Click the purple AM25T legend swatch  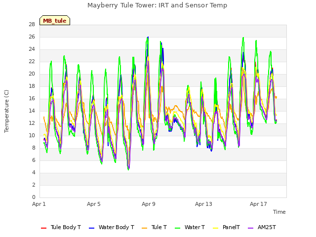(250, 228)
